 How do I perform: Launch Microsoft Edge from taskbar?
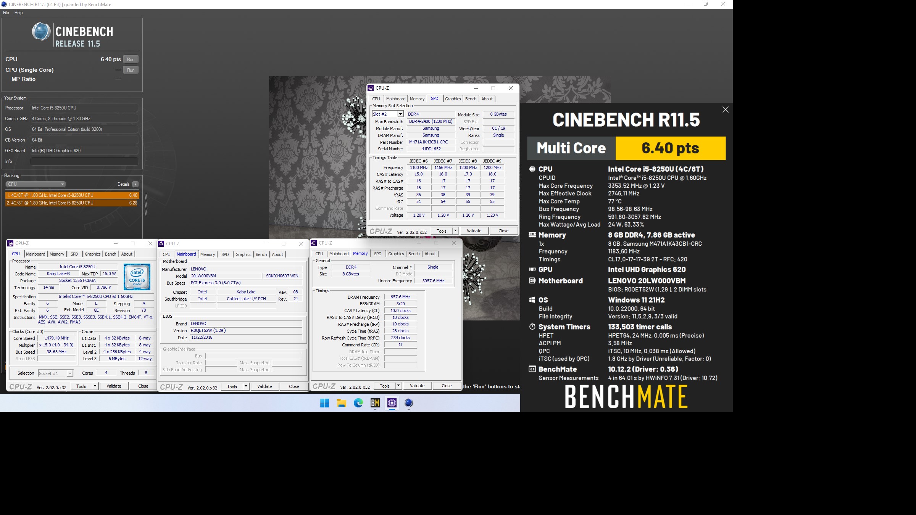358,403
